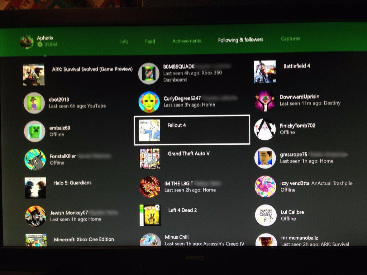Open the Battlefield 4 cover art
Screen dimensions: 367x275
pyautogui.click(x=265, y=72)
